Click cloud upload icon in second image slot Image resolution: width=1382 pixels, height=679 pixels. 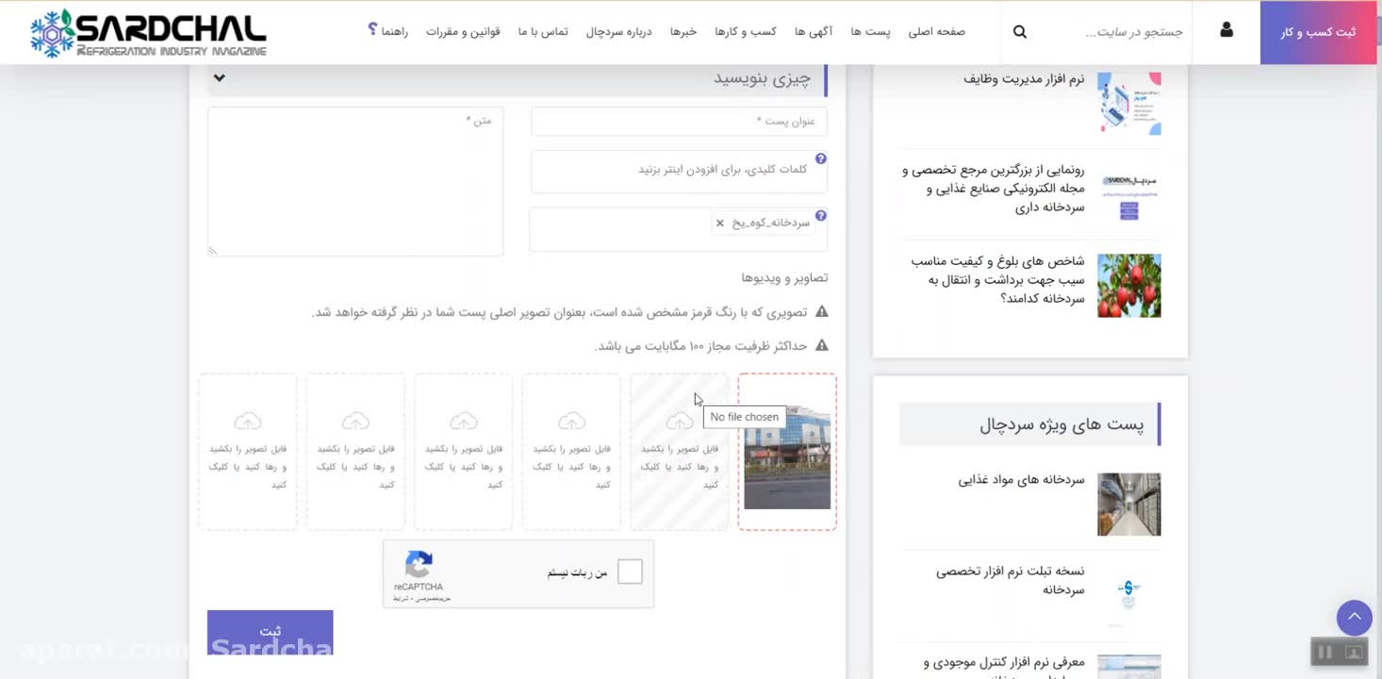[x=679, y=421]
